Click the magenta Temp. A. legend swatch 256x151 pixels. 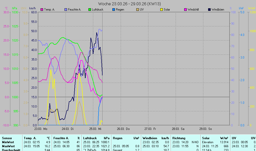pos(42,10)
